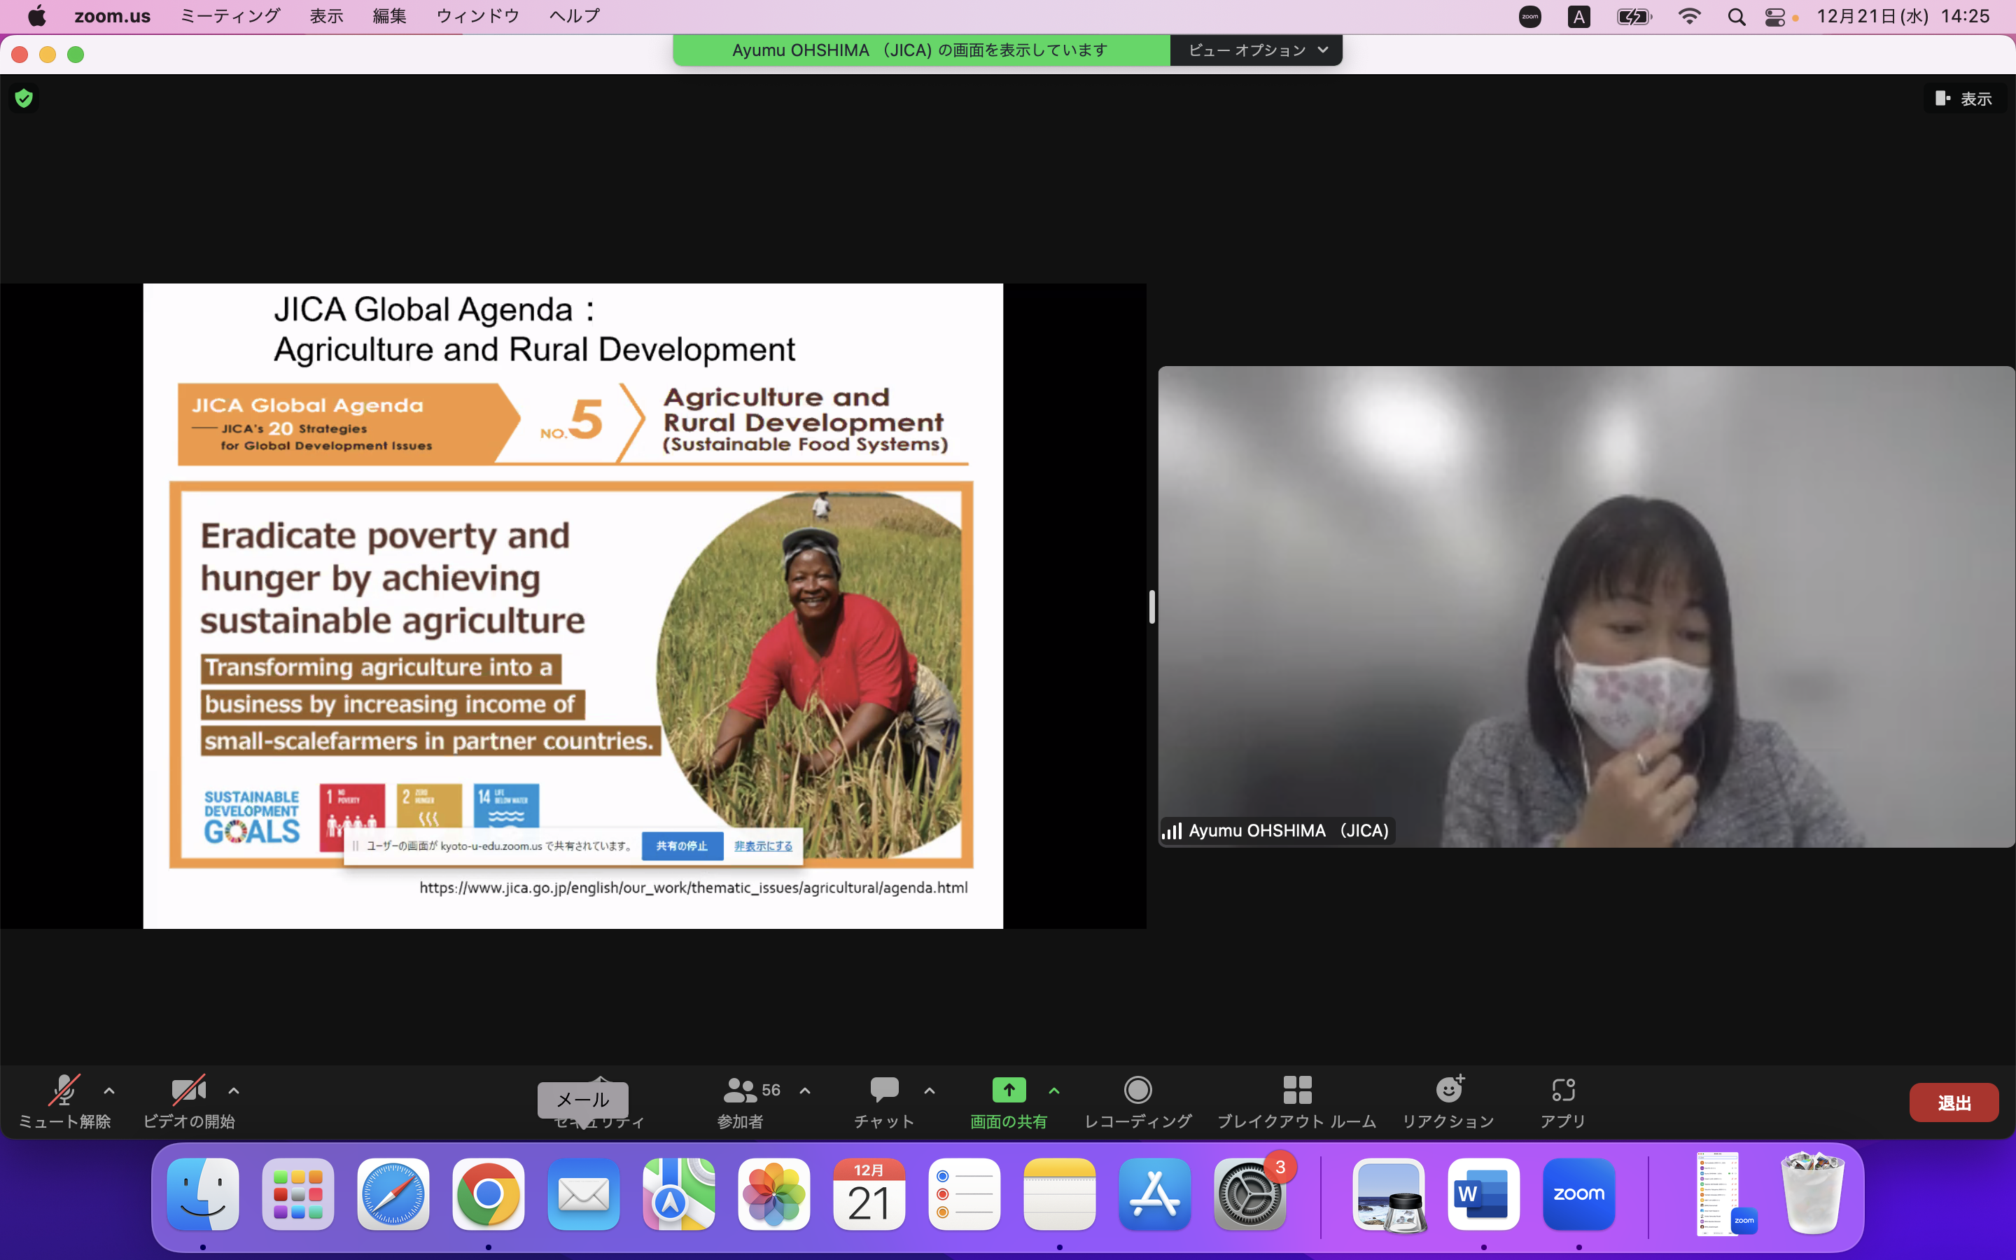
Task: Open ブレイクアウト ルーム breakout rooms
Action: click(1297, 1101)
